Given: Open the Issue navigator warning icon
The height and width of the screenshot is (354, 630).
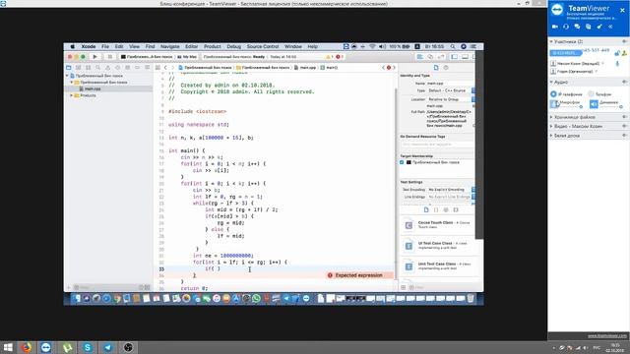Looking at the screenshot, I should 107,68.
